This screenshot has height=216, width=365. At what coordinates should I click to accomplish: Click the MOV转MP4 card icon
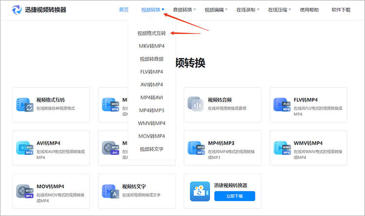(25, 191)
